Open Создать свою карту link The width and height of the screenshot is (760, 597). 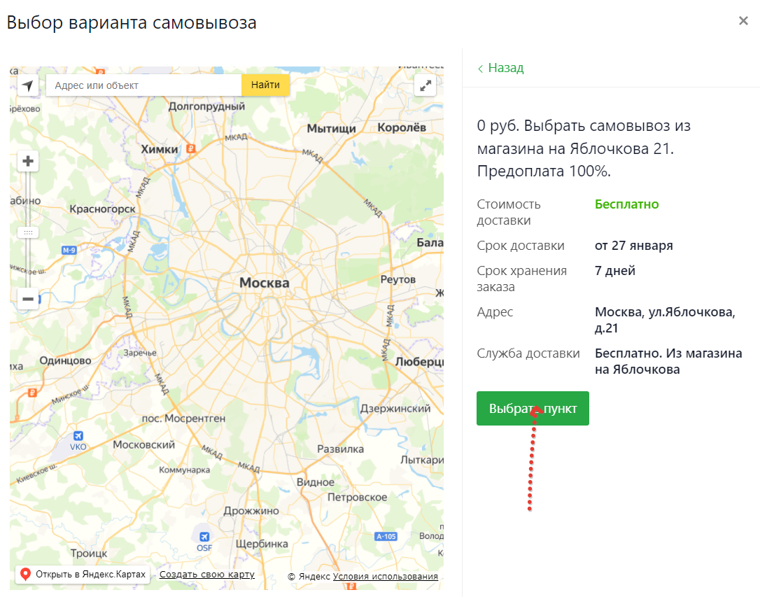tap(206, 575)
